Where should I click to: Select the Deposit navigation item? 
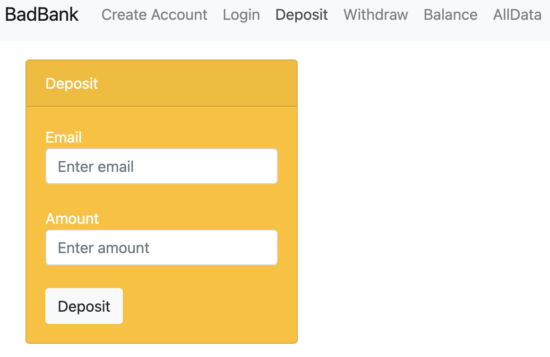click(x=301, y=15)
